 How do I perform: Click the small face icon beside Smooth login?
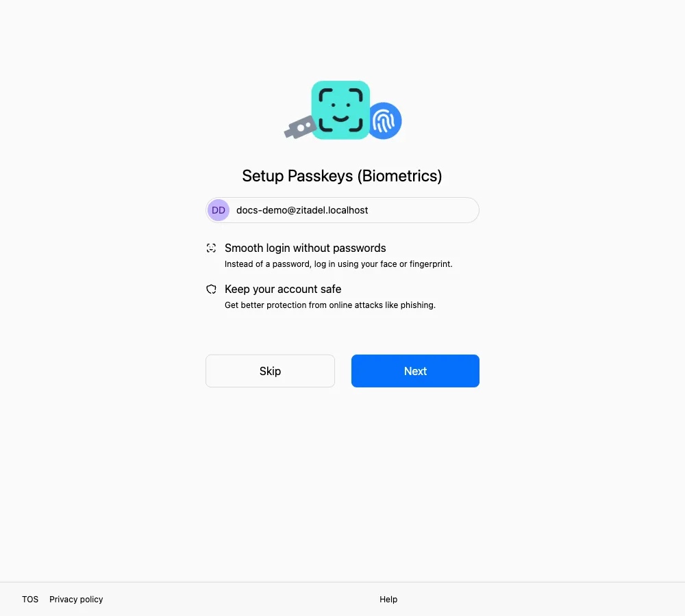[212, 248]
